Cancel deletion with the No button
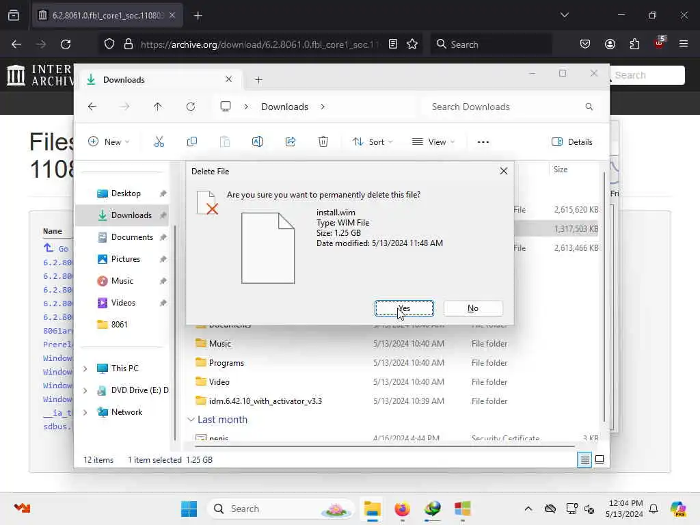The height and width of the screenshot is (525, 700). point(473,308)
